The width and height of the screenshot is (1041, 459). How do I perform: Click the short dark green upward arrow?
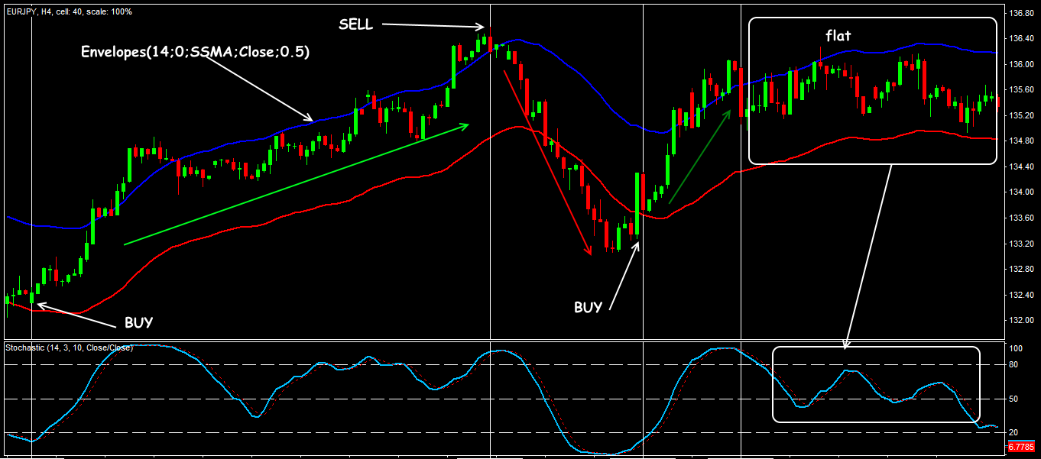(x=699, y=157)
